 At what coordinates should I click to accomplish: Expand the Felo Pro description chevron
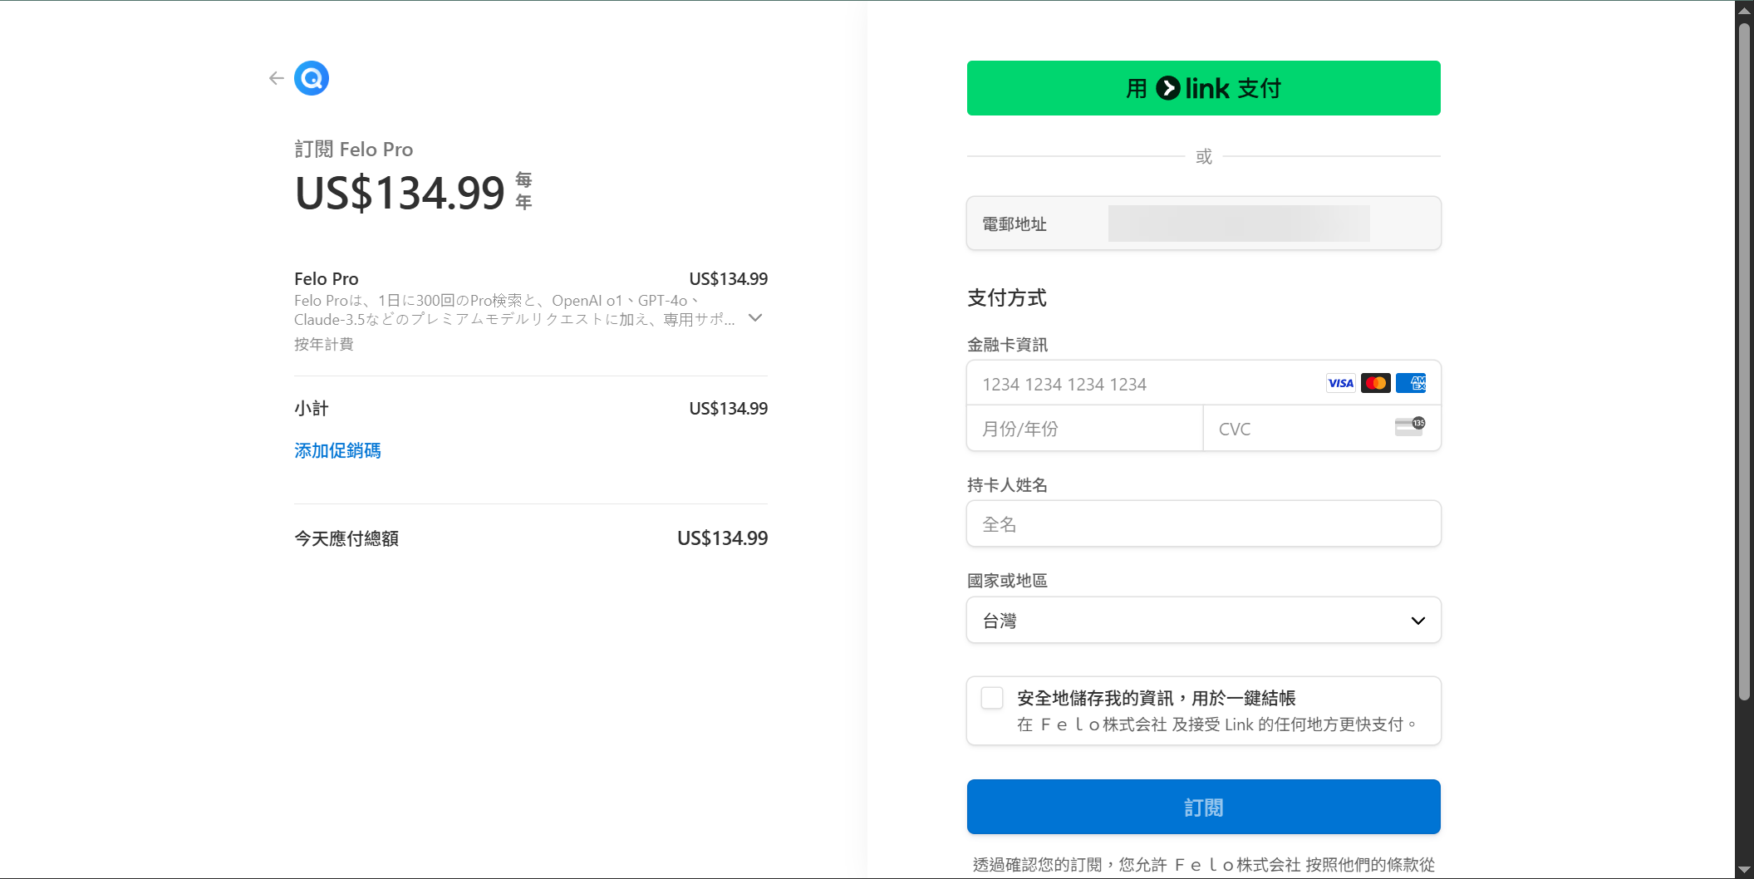(x=755, y=317)
